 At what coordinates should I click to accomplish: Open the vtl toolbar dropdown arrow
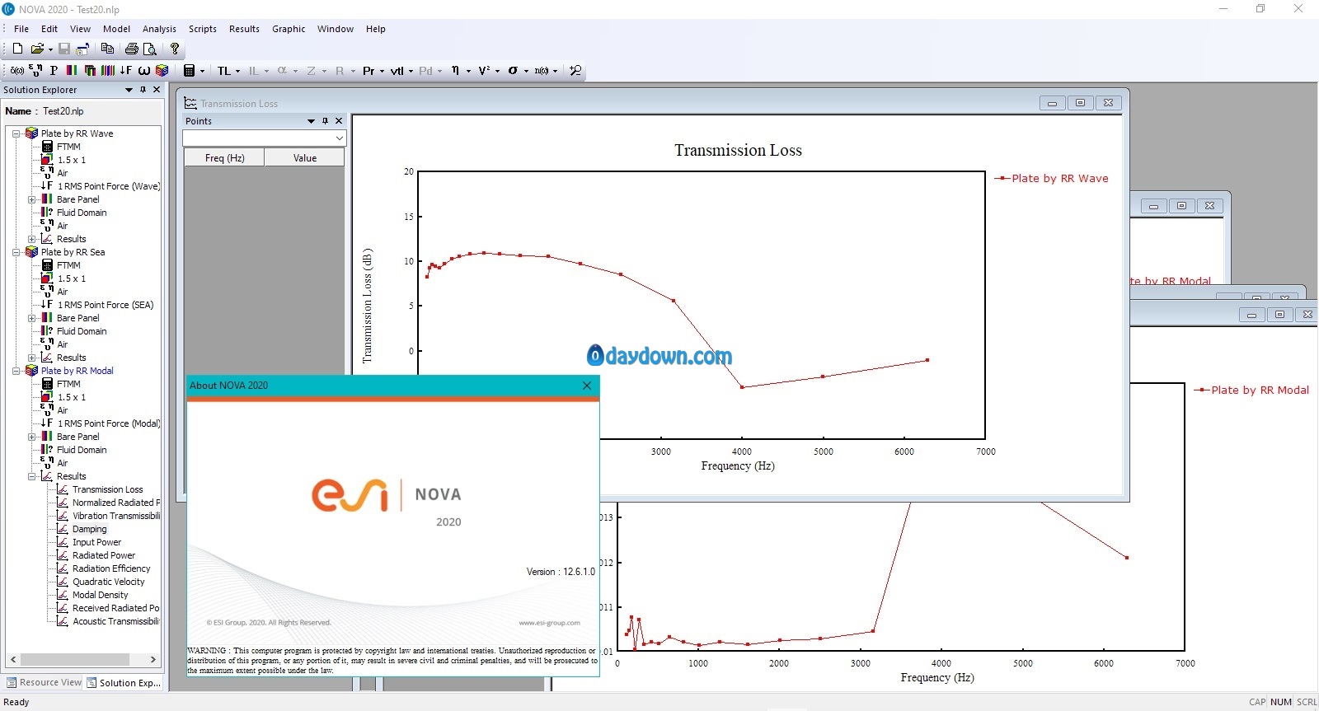coord(411,72)
